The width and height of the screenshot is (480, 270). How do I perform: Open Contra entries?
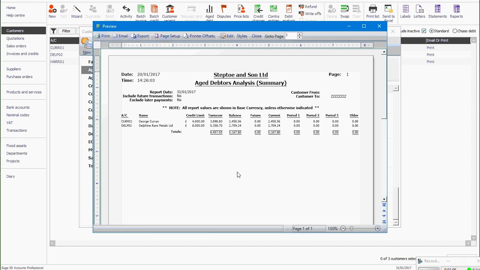(274, 12)
